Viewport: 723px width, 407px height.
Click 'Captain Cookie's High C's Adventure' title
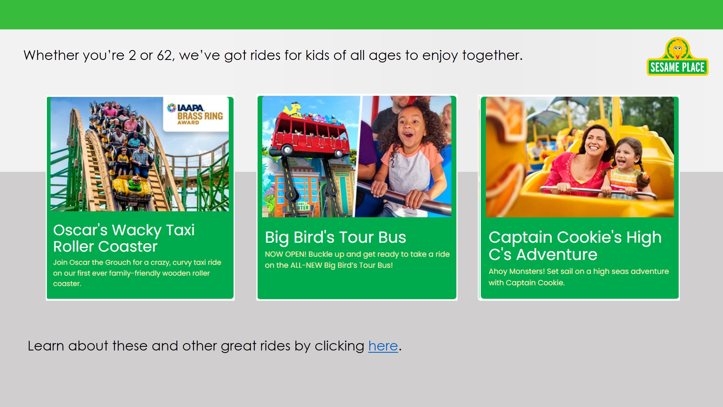point(575,246)
